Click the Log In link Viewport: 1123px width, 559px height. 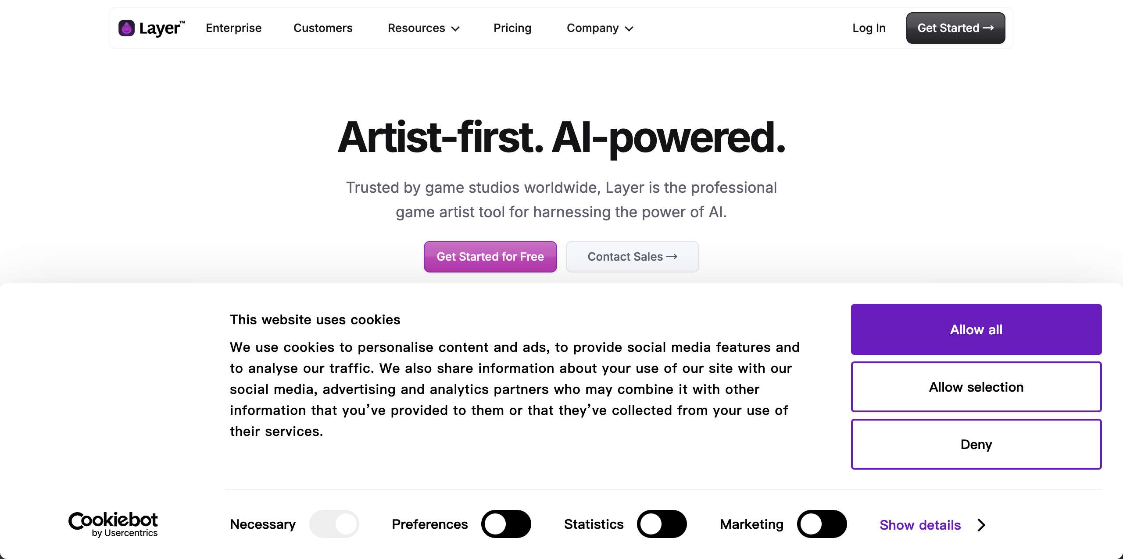pos(869,28)
